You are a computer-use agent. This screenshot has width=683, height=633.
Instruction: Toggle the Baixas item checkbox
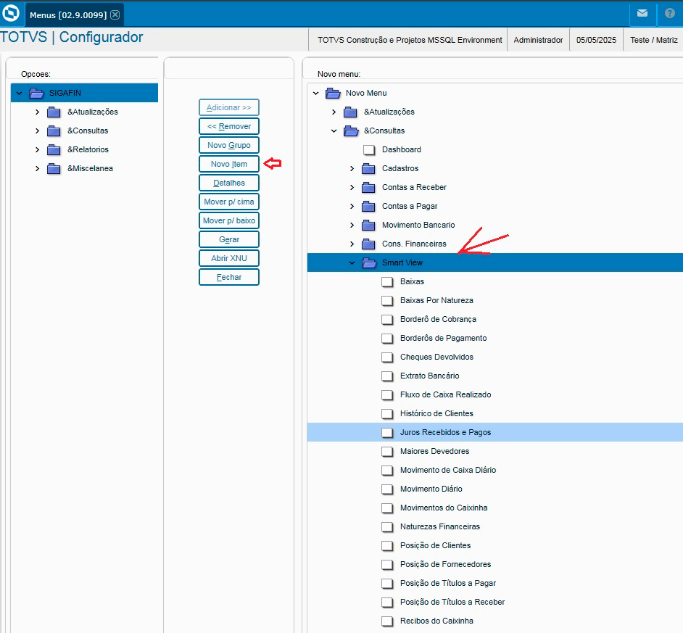(x=387, y=282)
